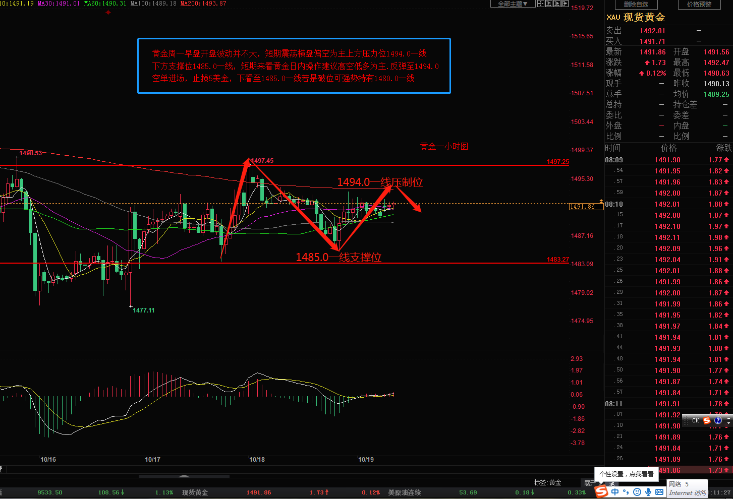Click the MA30 indicator label at top
Viewport: 733px width, 499px height.
[59, 4]
